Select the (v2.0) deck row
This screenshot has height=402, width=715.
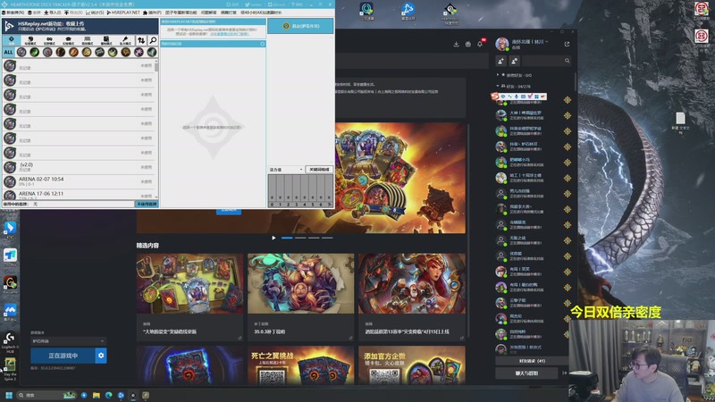[79, 167]
